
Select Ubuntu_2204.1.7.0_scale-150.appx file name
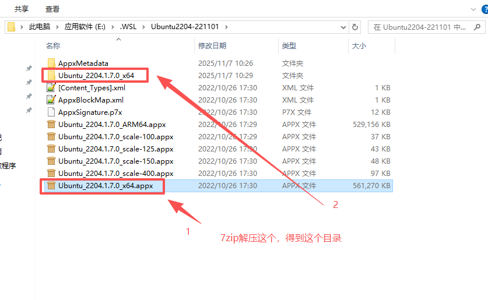(x=116, y=161)
